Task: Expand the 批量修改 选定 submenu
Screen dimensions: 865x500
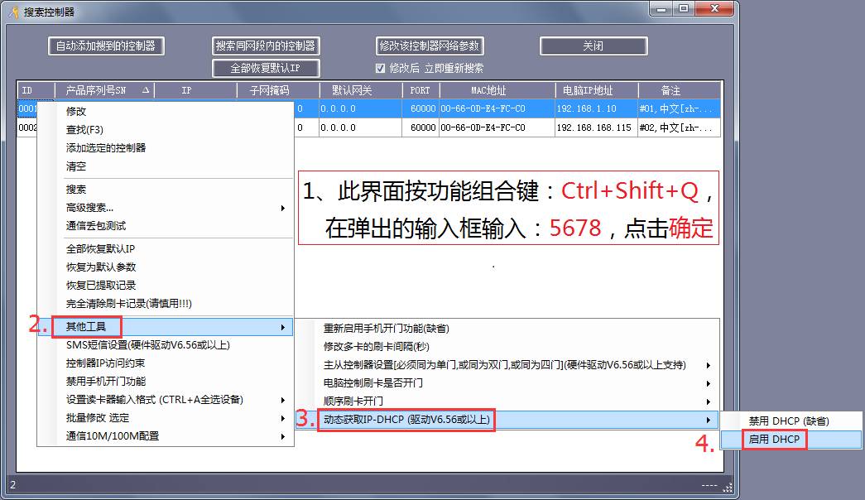Action: pyautogui.click(x=166, y=418)
